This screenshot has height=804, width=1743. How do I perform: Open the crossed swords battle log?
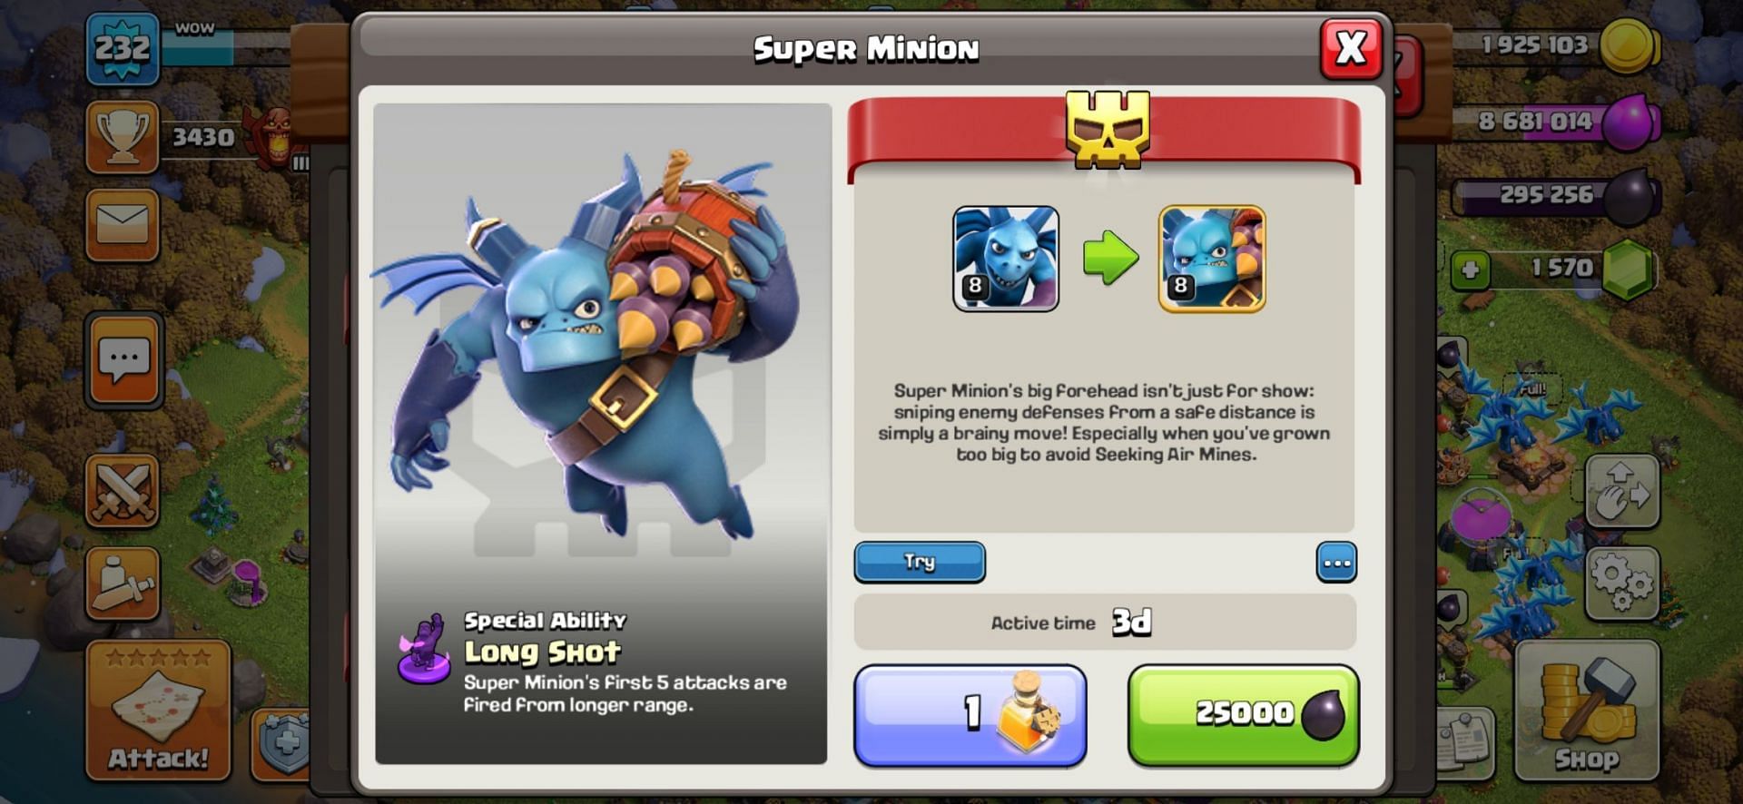click(x=123, y=491)
